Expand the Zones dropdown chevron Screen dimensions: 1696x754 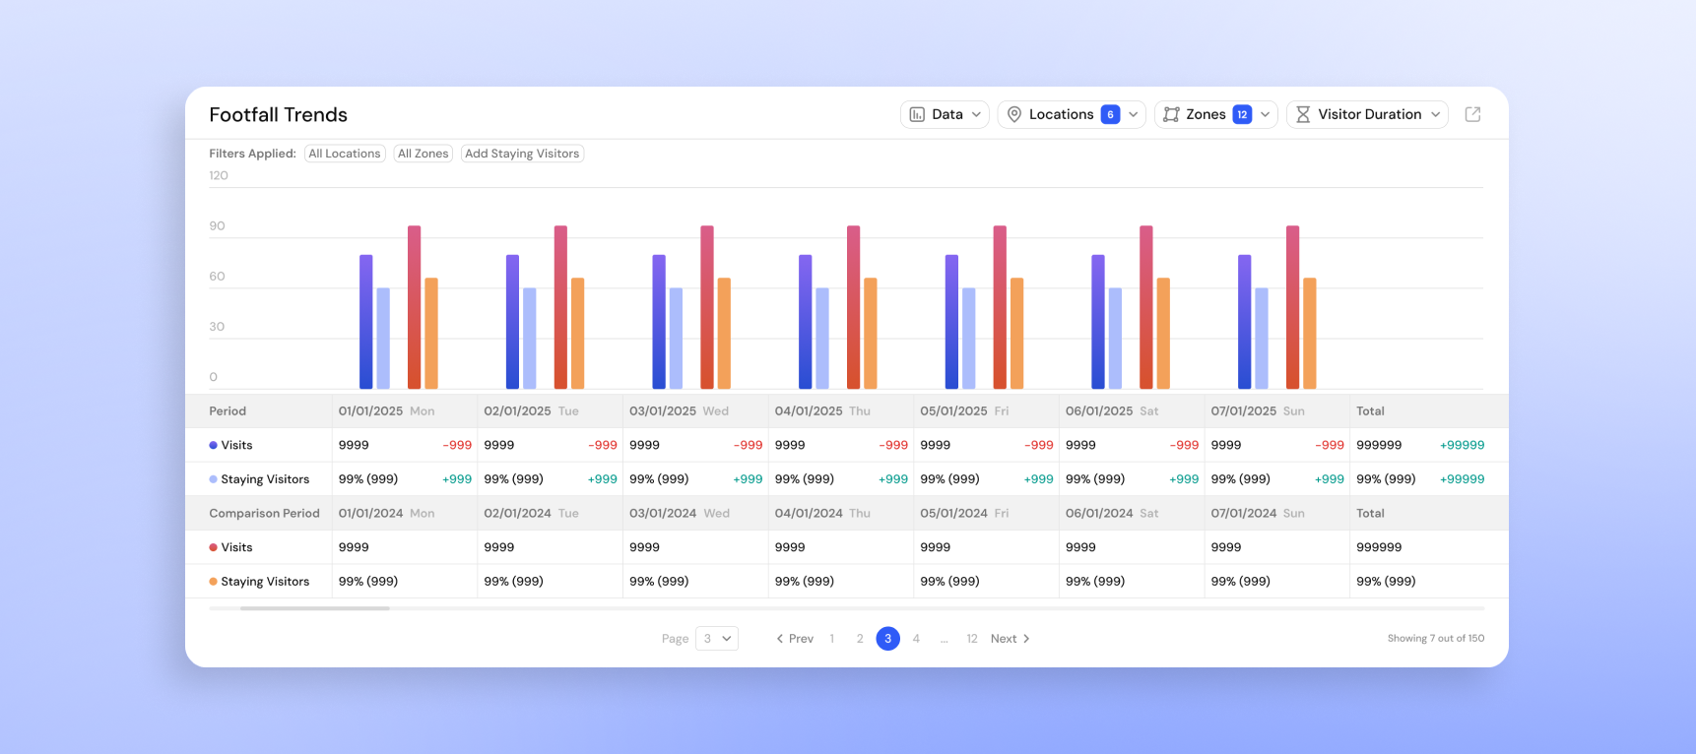[1265, 114]
